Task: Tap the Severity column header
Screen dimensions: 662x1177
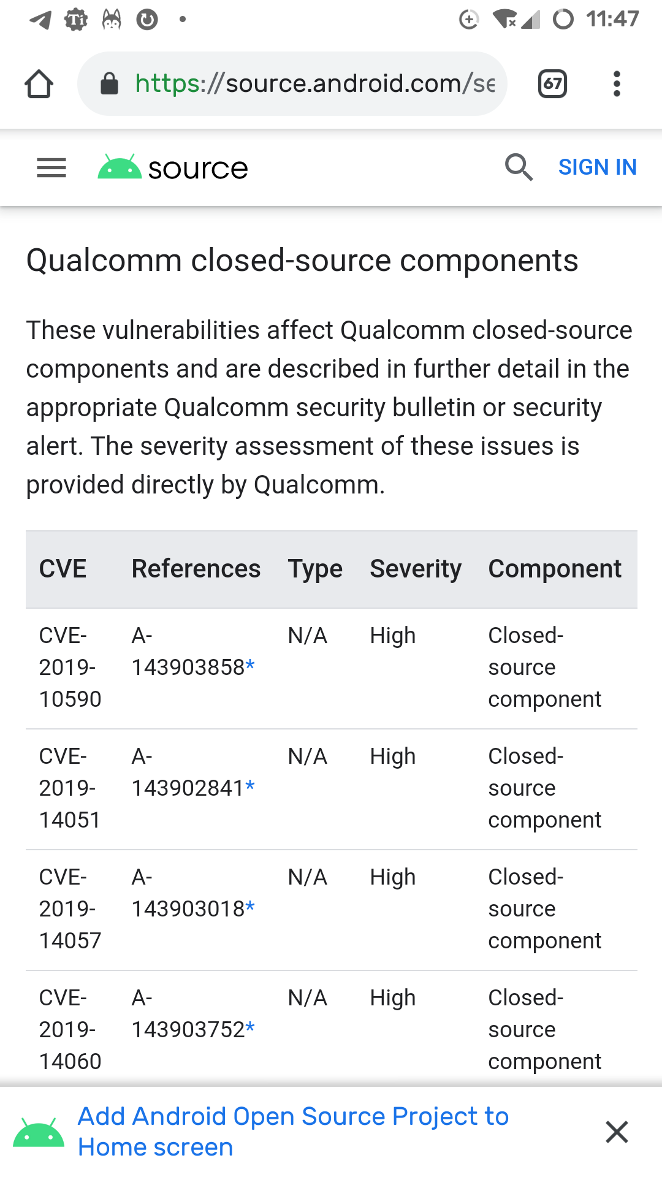Action: point(416,569)
